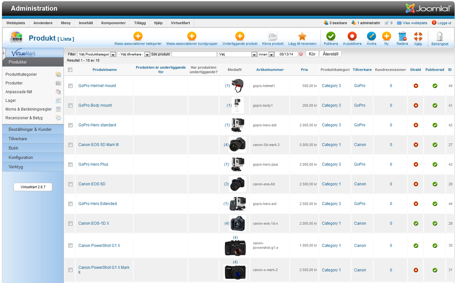Toggle Publicerad status for Canon EOS 6D
Screen dimensions: 456x283
click(x=435, y=184)
